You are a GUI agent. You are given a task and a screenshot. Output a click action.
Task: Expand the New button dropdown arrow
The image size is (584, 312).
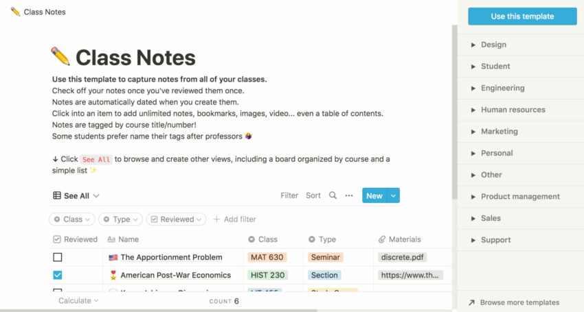(x=394, y=195)
